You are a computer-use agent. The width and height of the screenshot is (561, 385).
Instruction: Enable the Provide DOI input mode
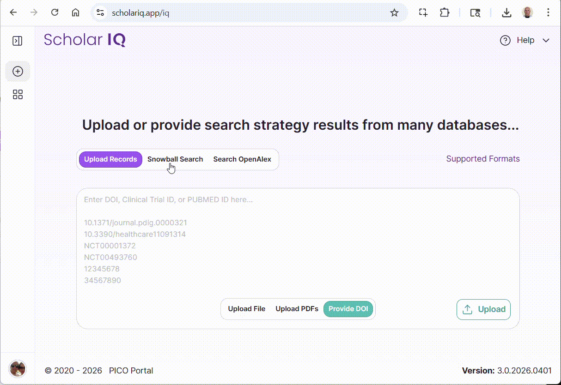pyautogui.click(x=348, y=308)
